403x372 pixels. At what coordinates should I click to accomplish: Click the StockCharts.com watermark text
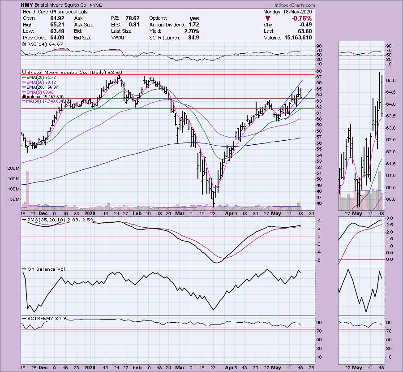pyautogui.click(x=295, y=5)
